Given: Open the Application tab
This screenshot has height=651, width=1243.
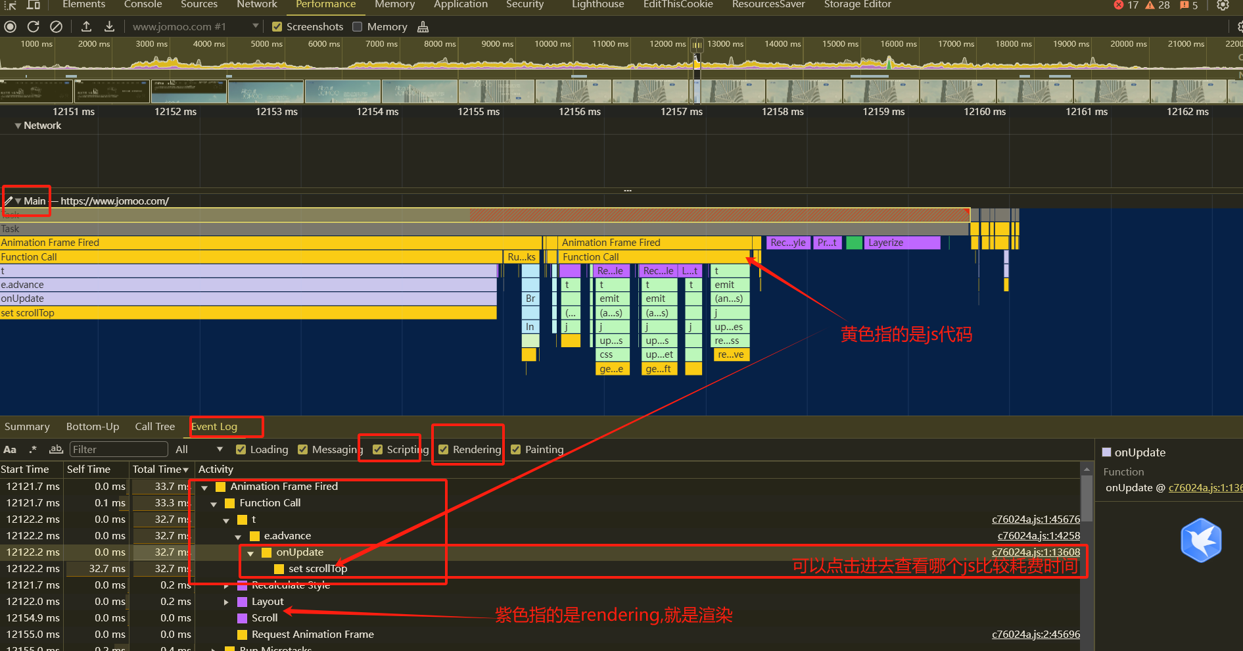Looking at the screenshot, I should [461, 5].
